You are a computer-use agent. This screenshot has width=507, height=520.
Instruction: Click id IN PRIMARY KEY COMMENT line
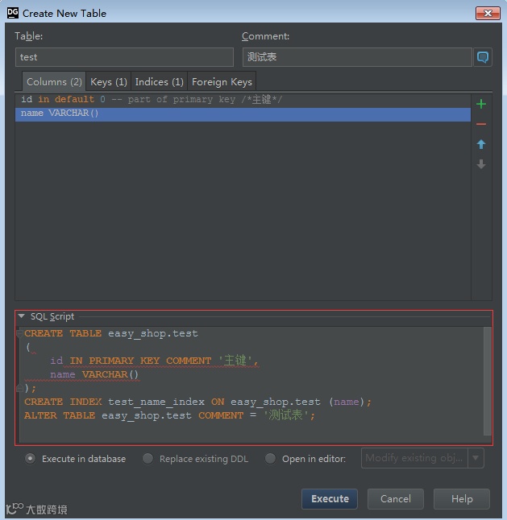coord(155,361)
